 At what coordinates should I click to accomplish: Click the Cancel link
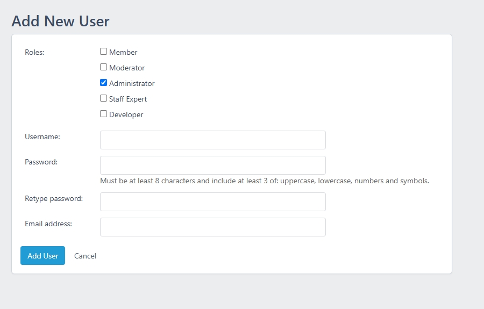tap(85, 256)
